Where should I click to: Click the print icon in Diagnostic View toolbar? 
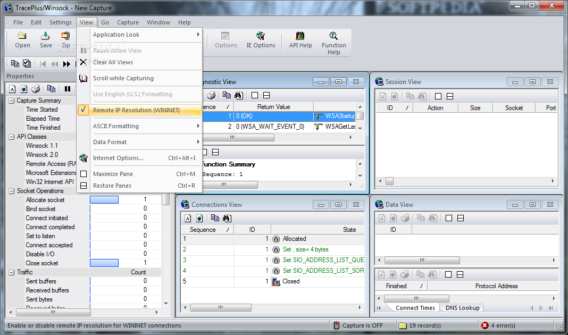click(x=211, y=95)
